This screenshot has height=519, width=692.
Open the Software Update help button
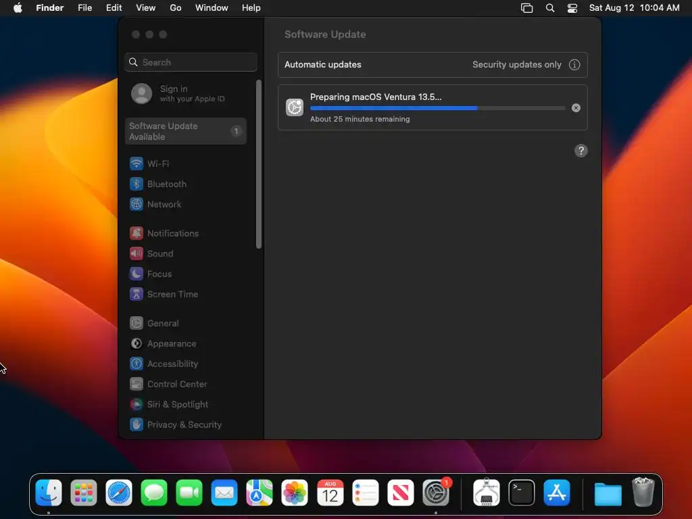[580, 151]
